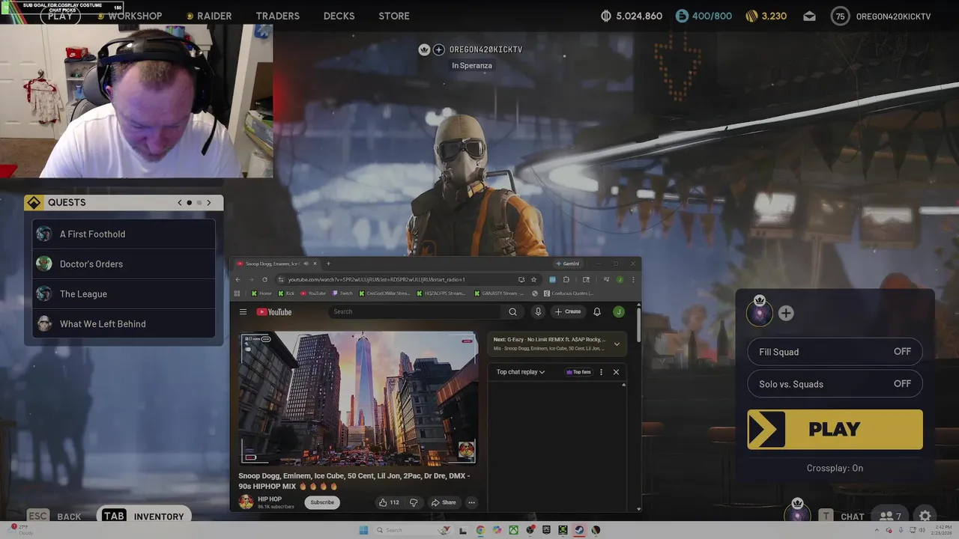Like the video with thumbs up
The height and width of the screenshot is (539, 959).
pyautogui.click(x=390, y=502)
